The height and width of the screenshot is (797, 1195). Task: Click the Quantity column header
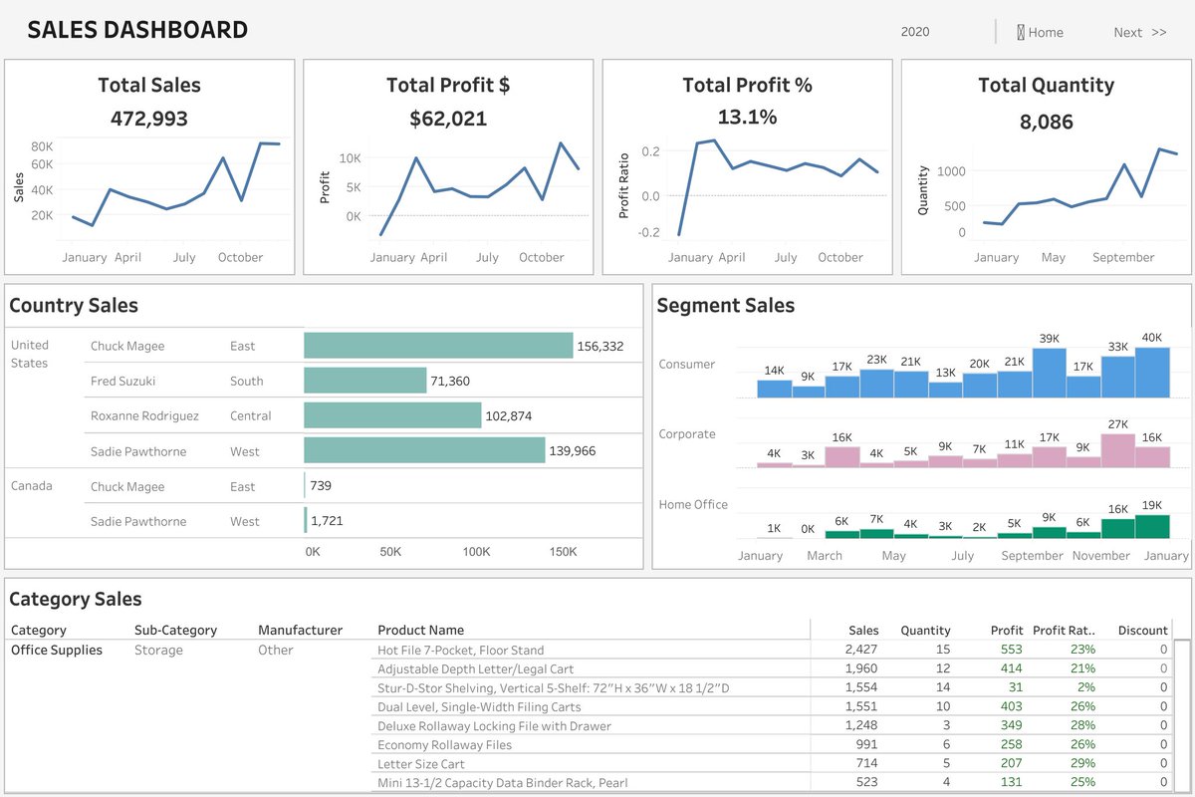tap(925, 630)
